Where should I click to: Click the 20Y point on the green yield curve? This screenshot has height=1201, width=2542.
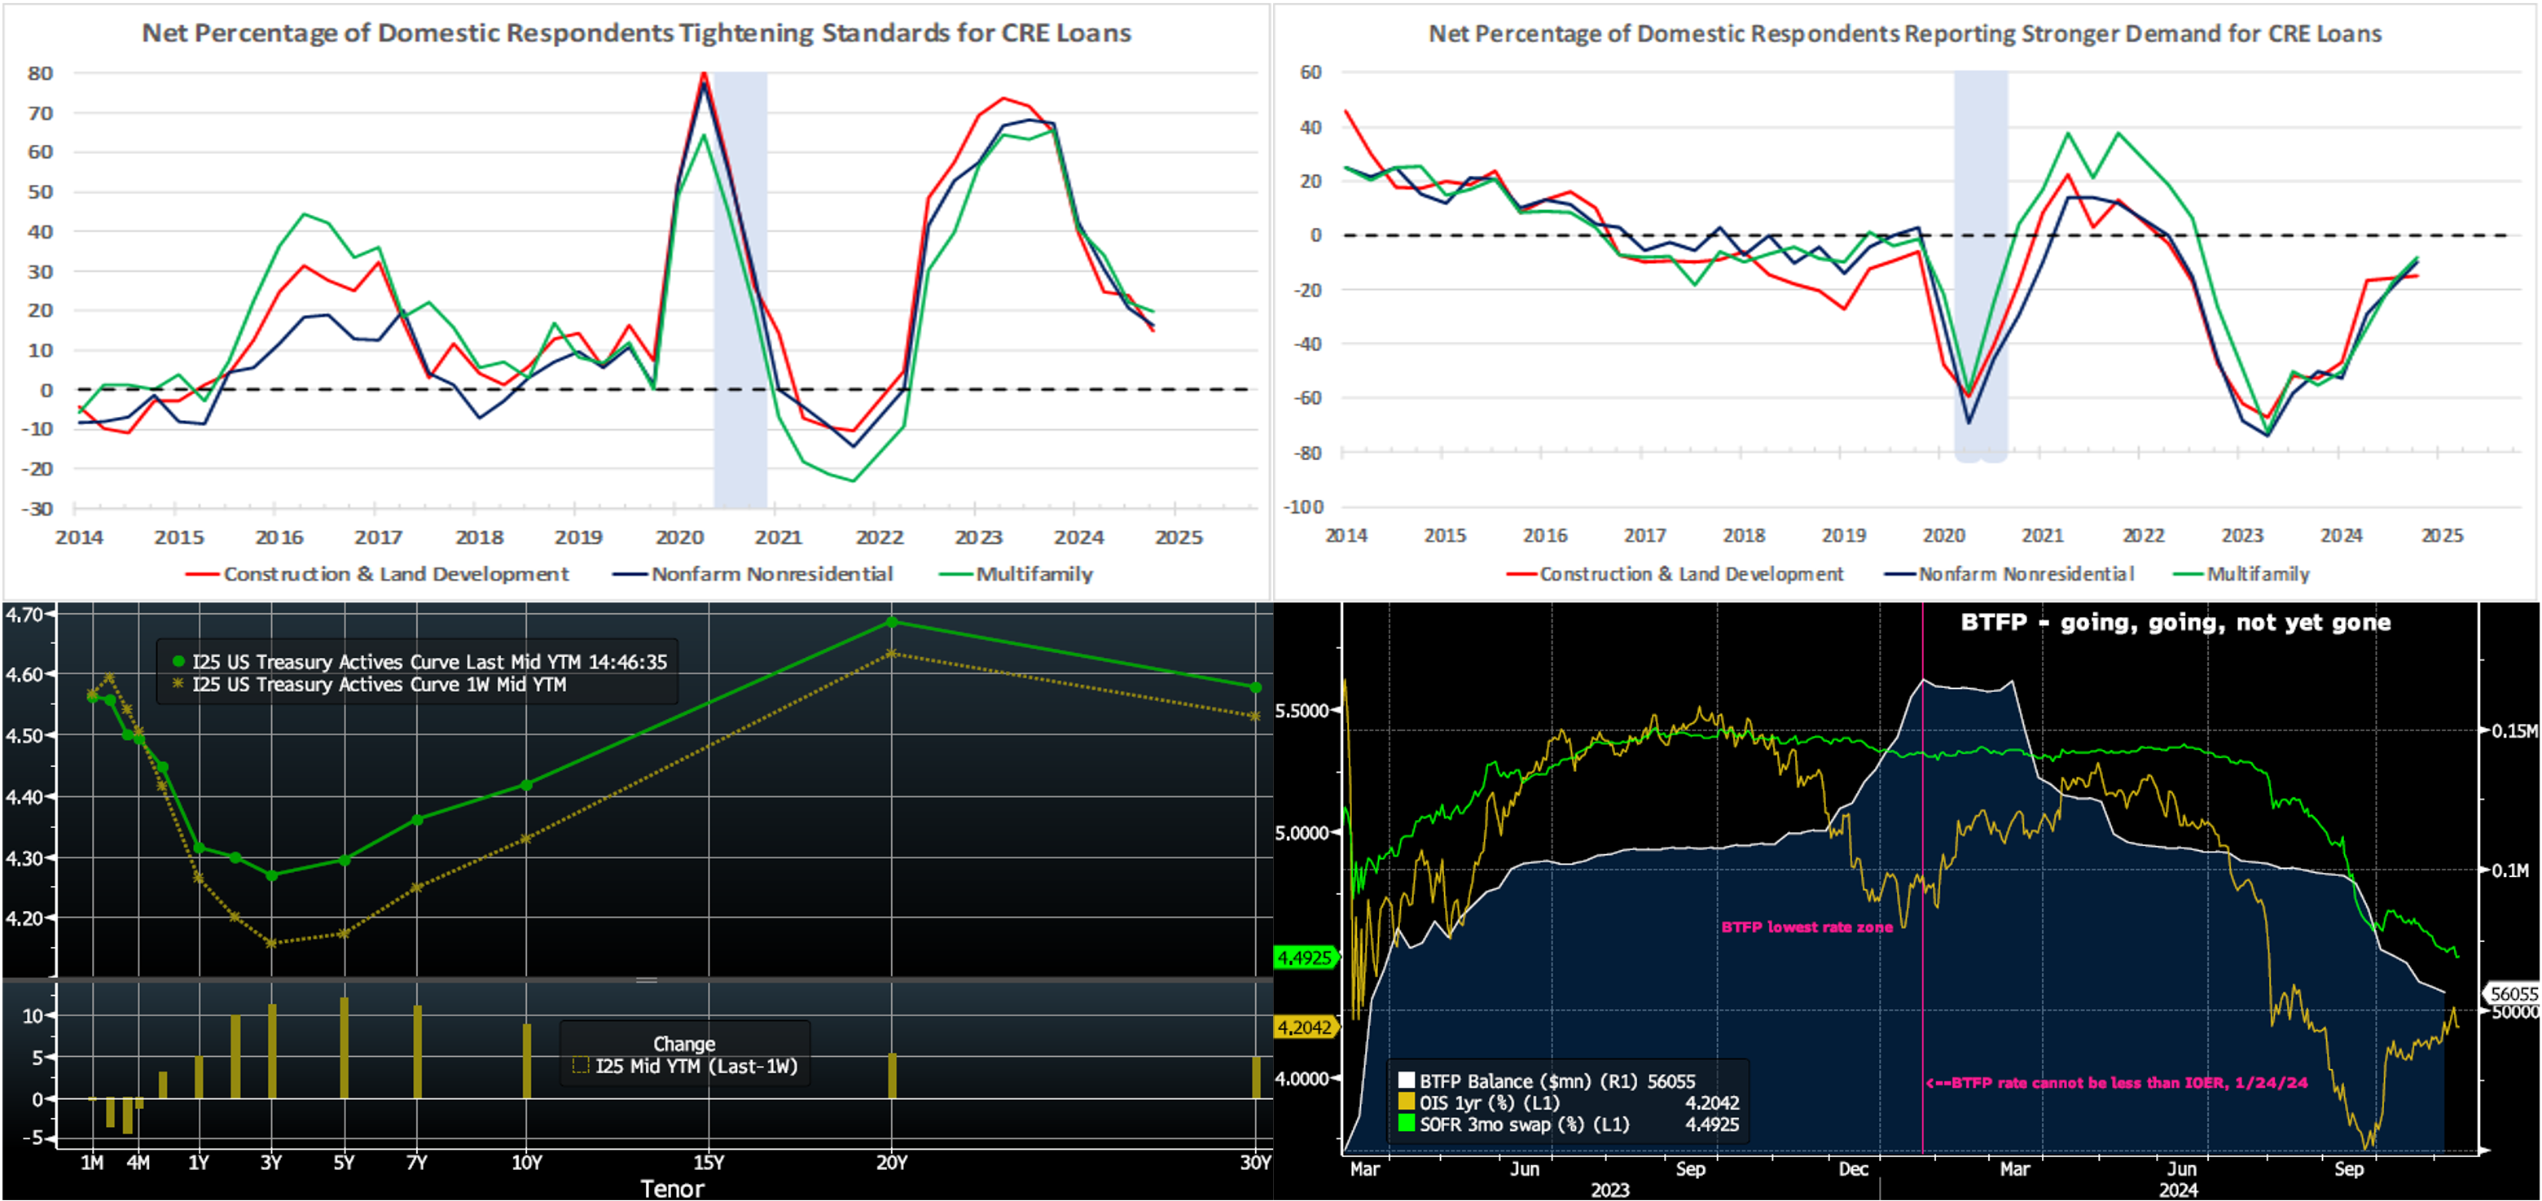(x=892, y=622)
